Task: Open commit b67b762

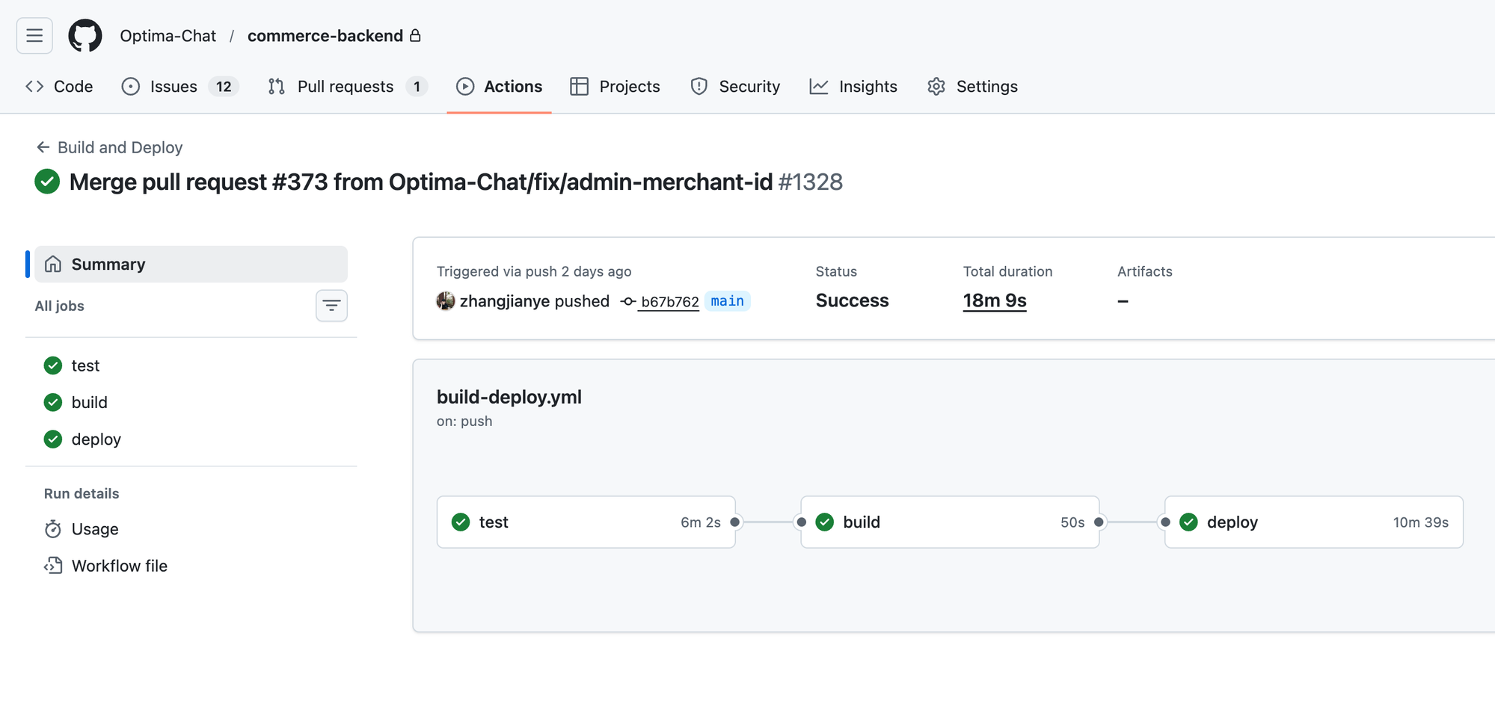Action: coord(669,302)
